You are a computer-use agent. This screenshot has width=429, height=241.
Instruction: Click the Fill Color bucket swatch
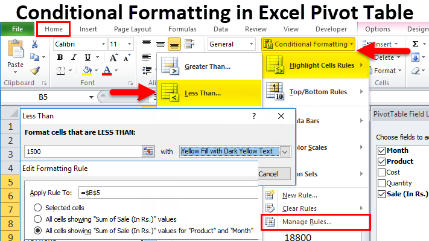point(87,71)
